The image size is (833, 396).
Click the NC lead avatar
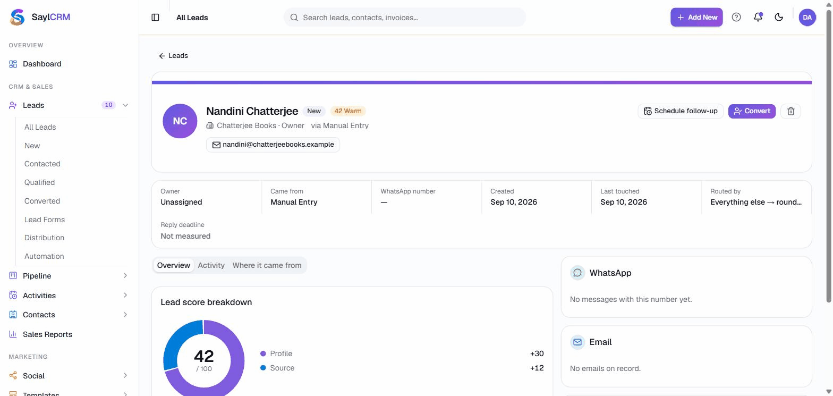[180, 121]
